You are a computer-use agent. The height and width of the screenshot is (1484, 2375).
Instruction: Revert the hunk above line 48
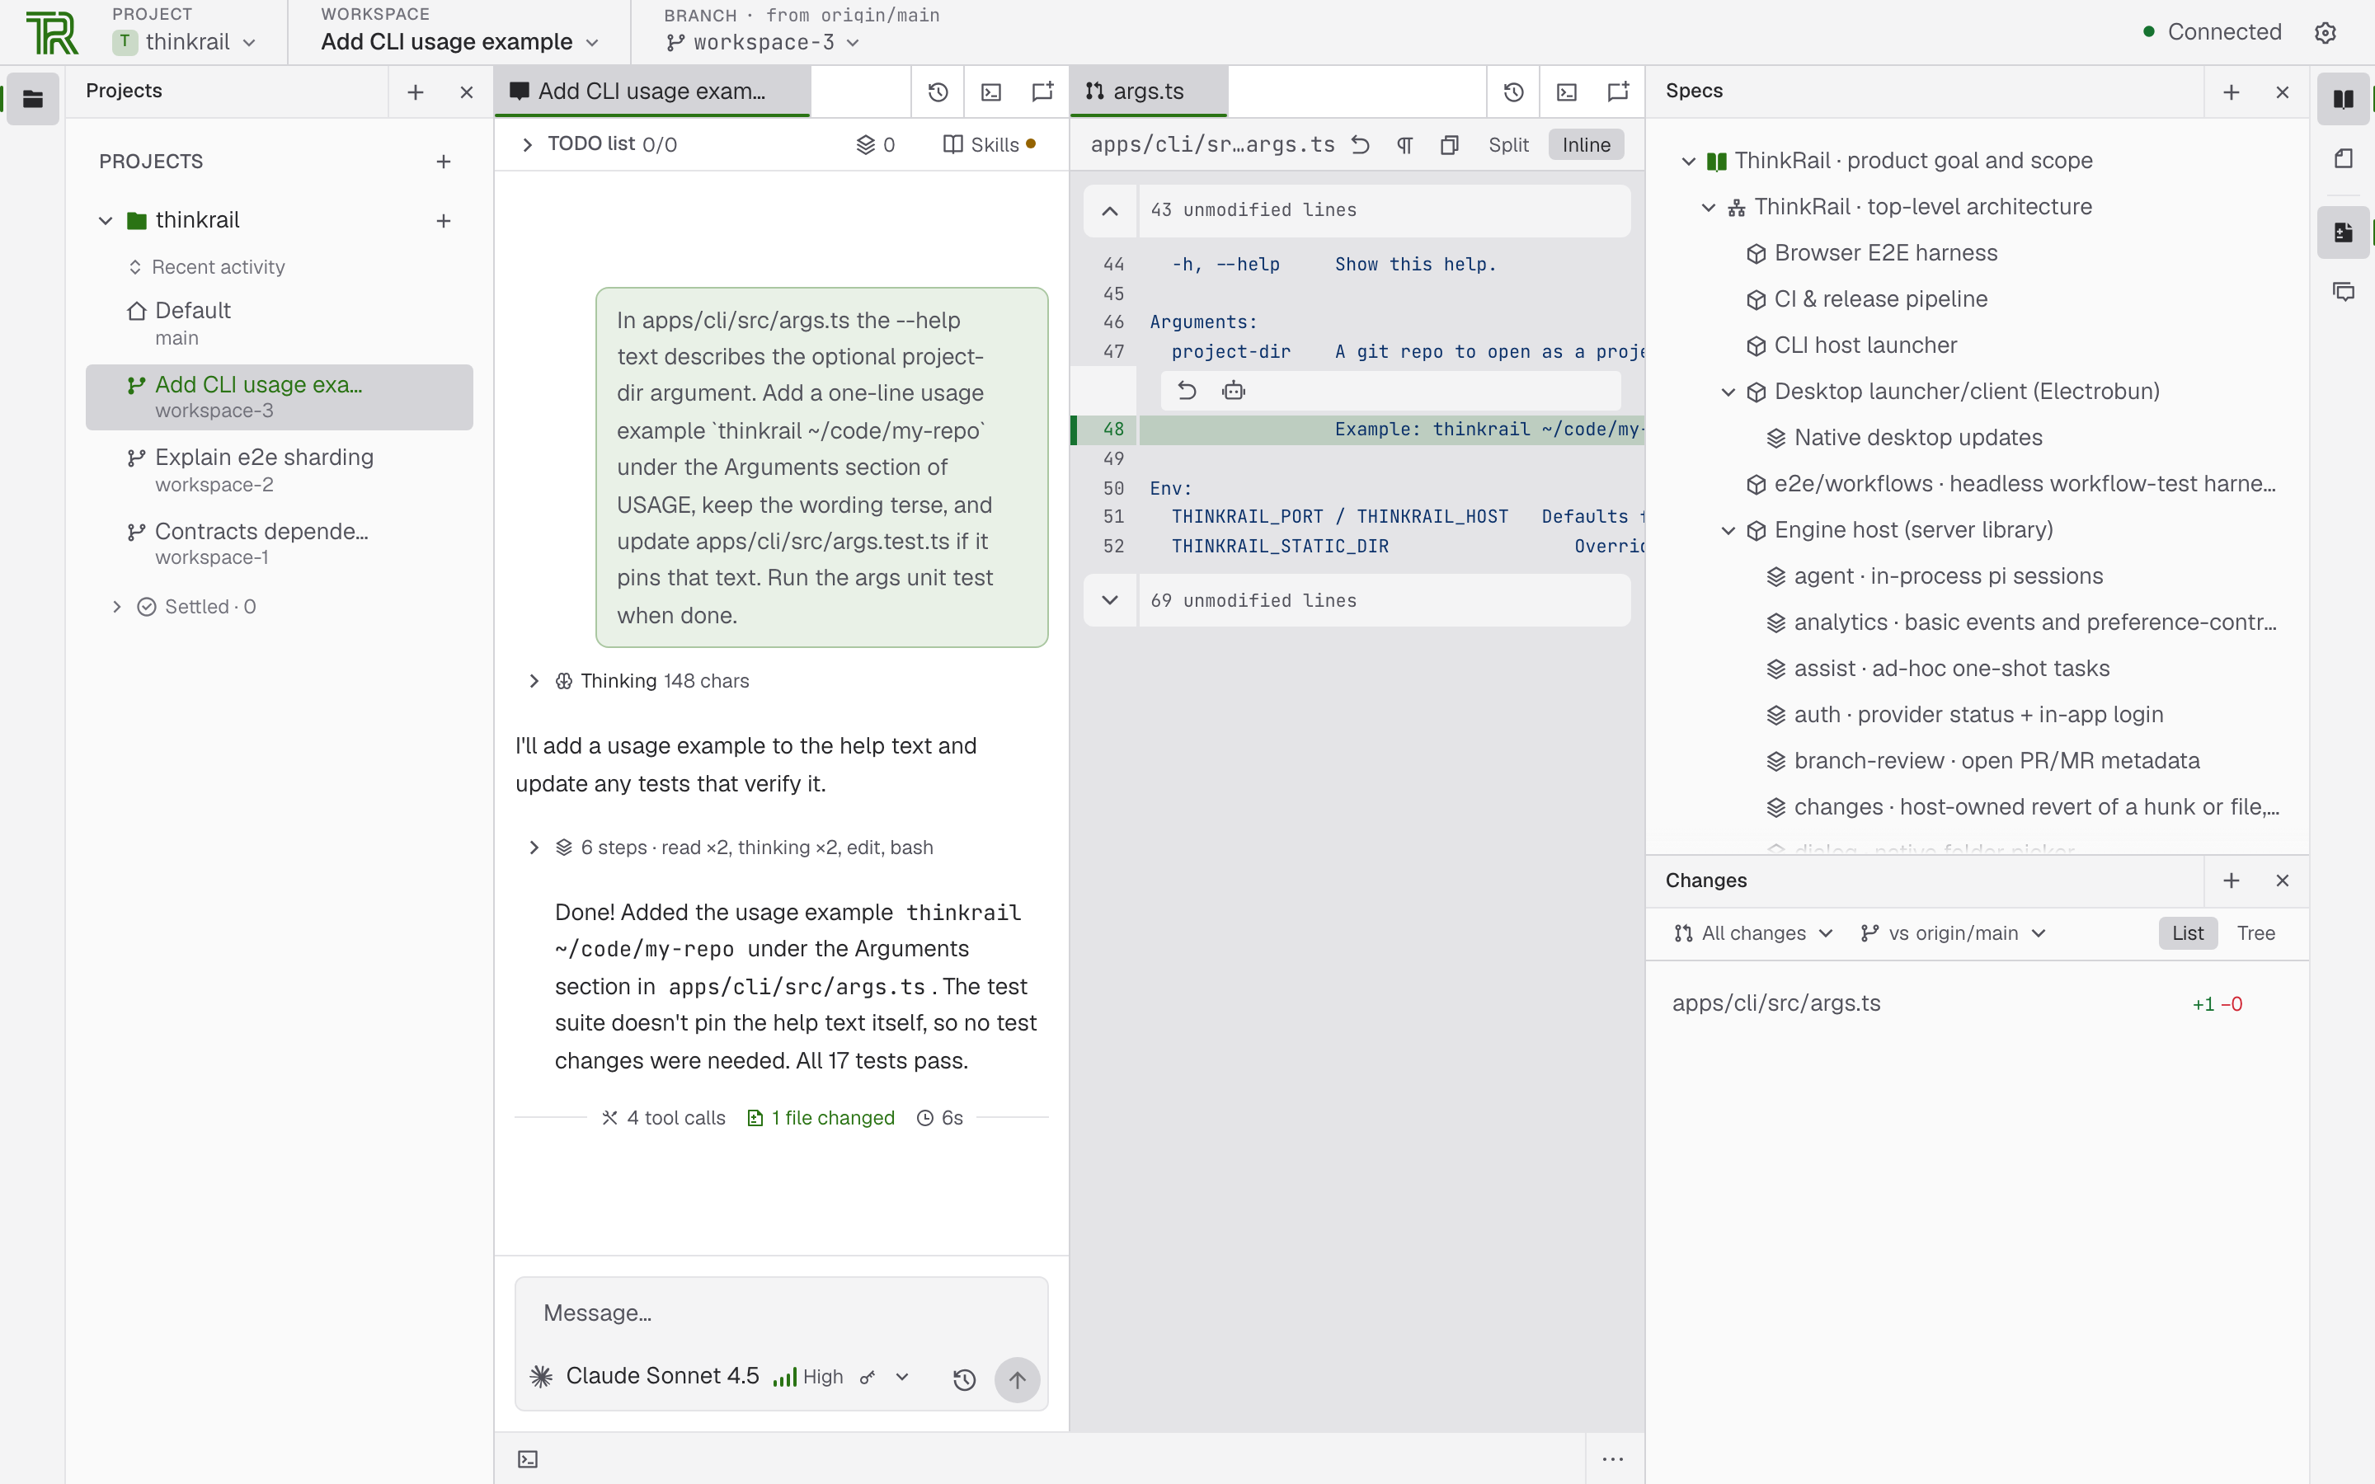[x=1187, y=391]
